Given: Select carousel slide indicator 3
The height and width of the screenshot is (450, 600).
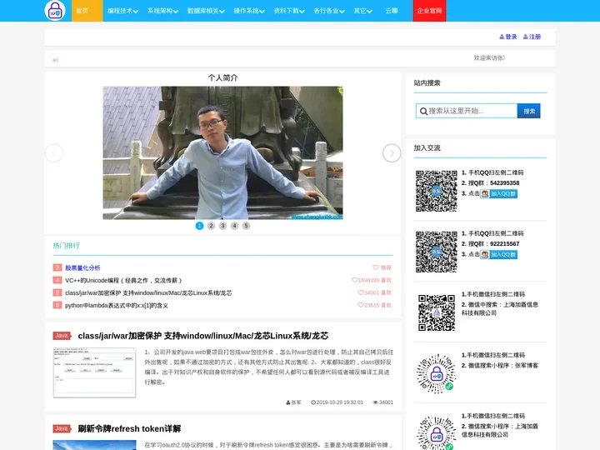Looking at the screenshot, I should [x=222, y=226].
